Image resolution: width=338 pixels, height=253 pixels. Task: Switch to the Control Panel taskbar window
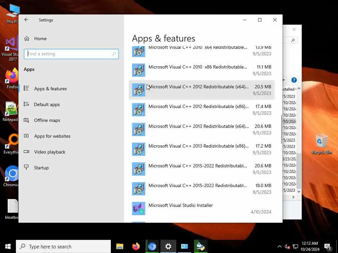(x=184, y=246)
